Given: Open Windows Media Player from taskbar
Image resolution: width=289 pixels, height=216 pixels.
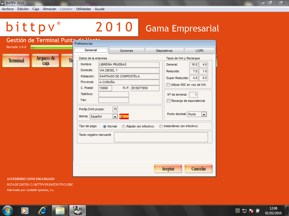Looking at the screenshot, I should click(x=25, y=210).
